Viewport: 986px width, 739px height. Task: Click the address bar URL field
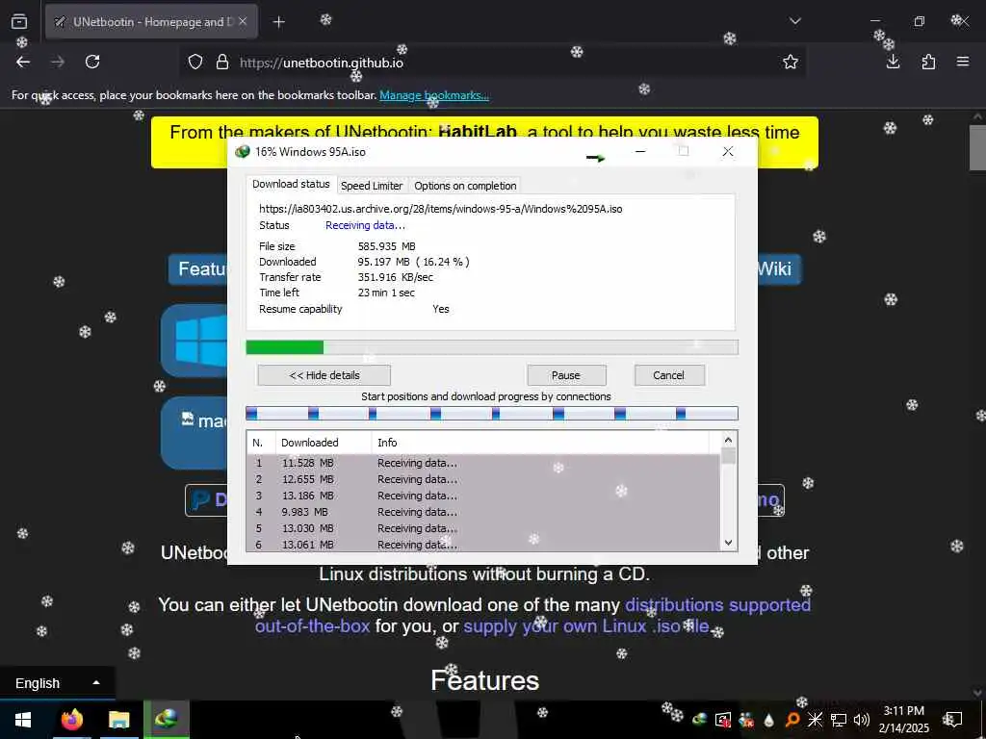pos(490,63)
